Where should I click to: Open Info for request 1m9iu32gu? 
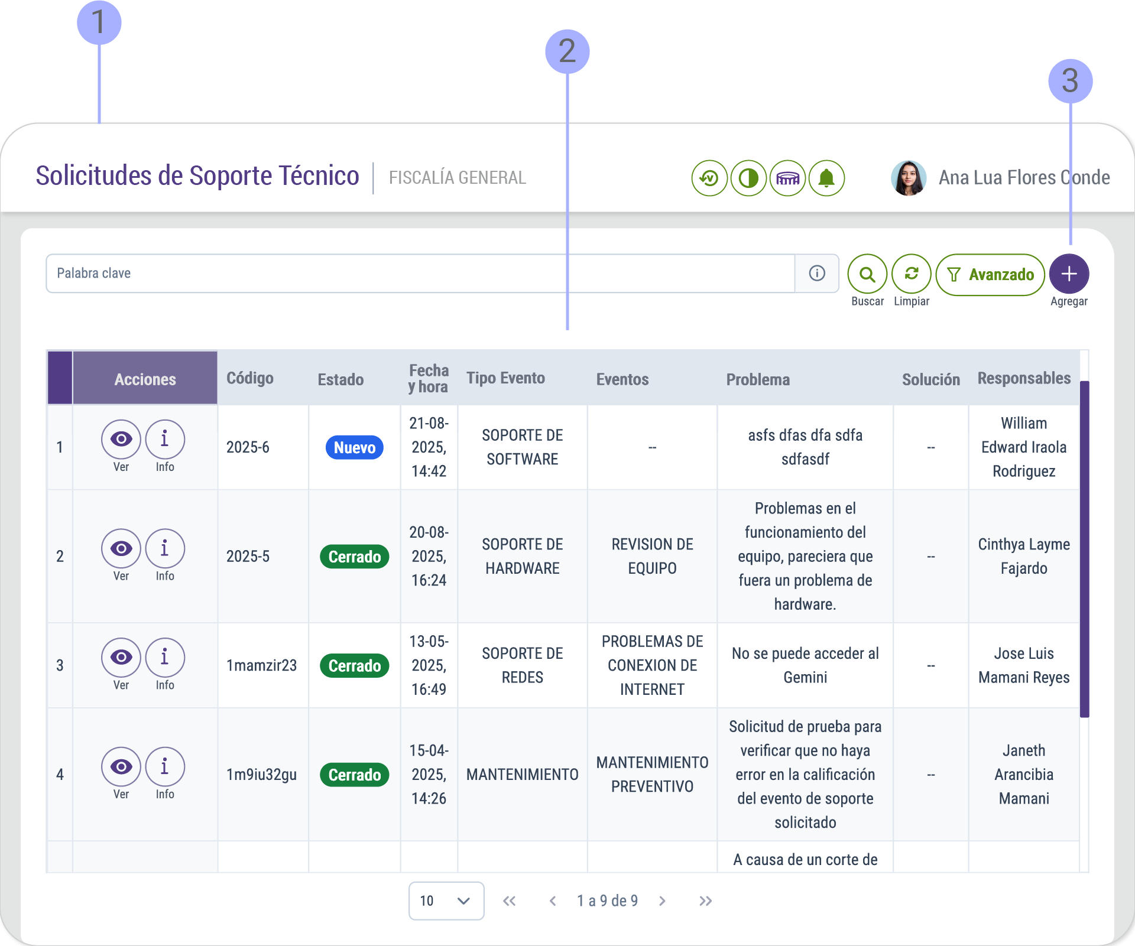[x=165, y=767]
